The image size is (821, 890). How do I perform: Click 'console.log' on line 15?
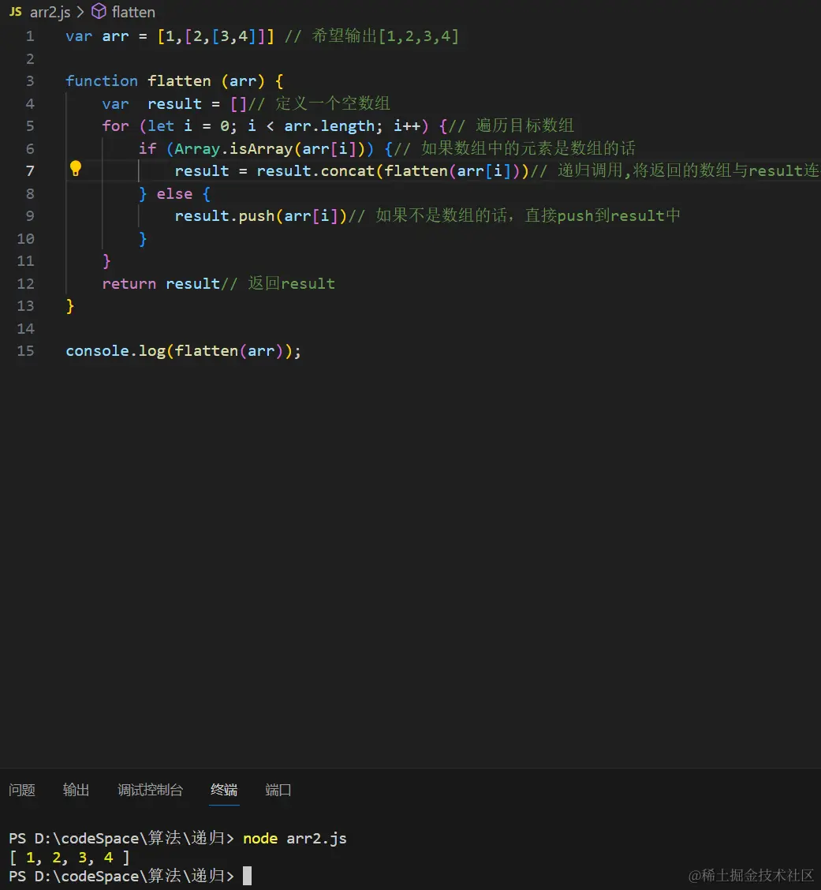pos(116,351)
